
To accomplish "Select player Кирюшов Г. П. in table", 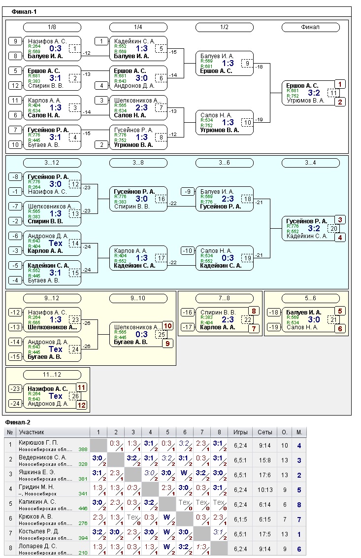I will coord(38,443).
